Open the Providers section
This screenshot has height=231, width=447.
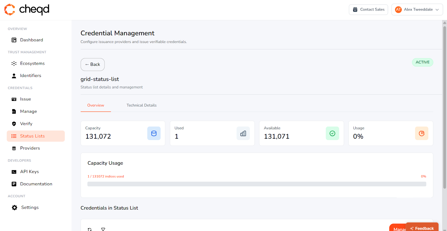pos(30,148)
